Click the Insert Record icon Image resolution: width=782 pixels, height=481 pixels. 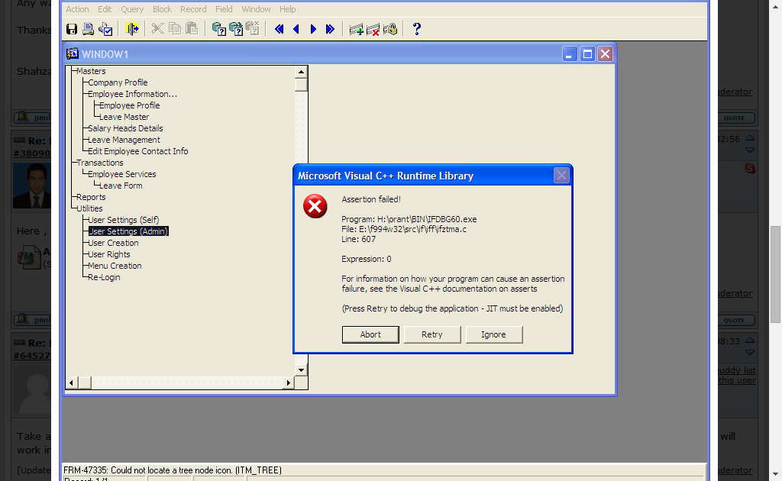pos(356,29)
